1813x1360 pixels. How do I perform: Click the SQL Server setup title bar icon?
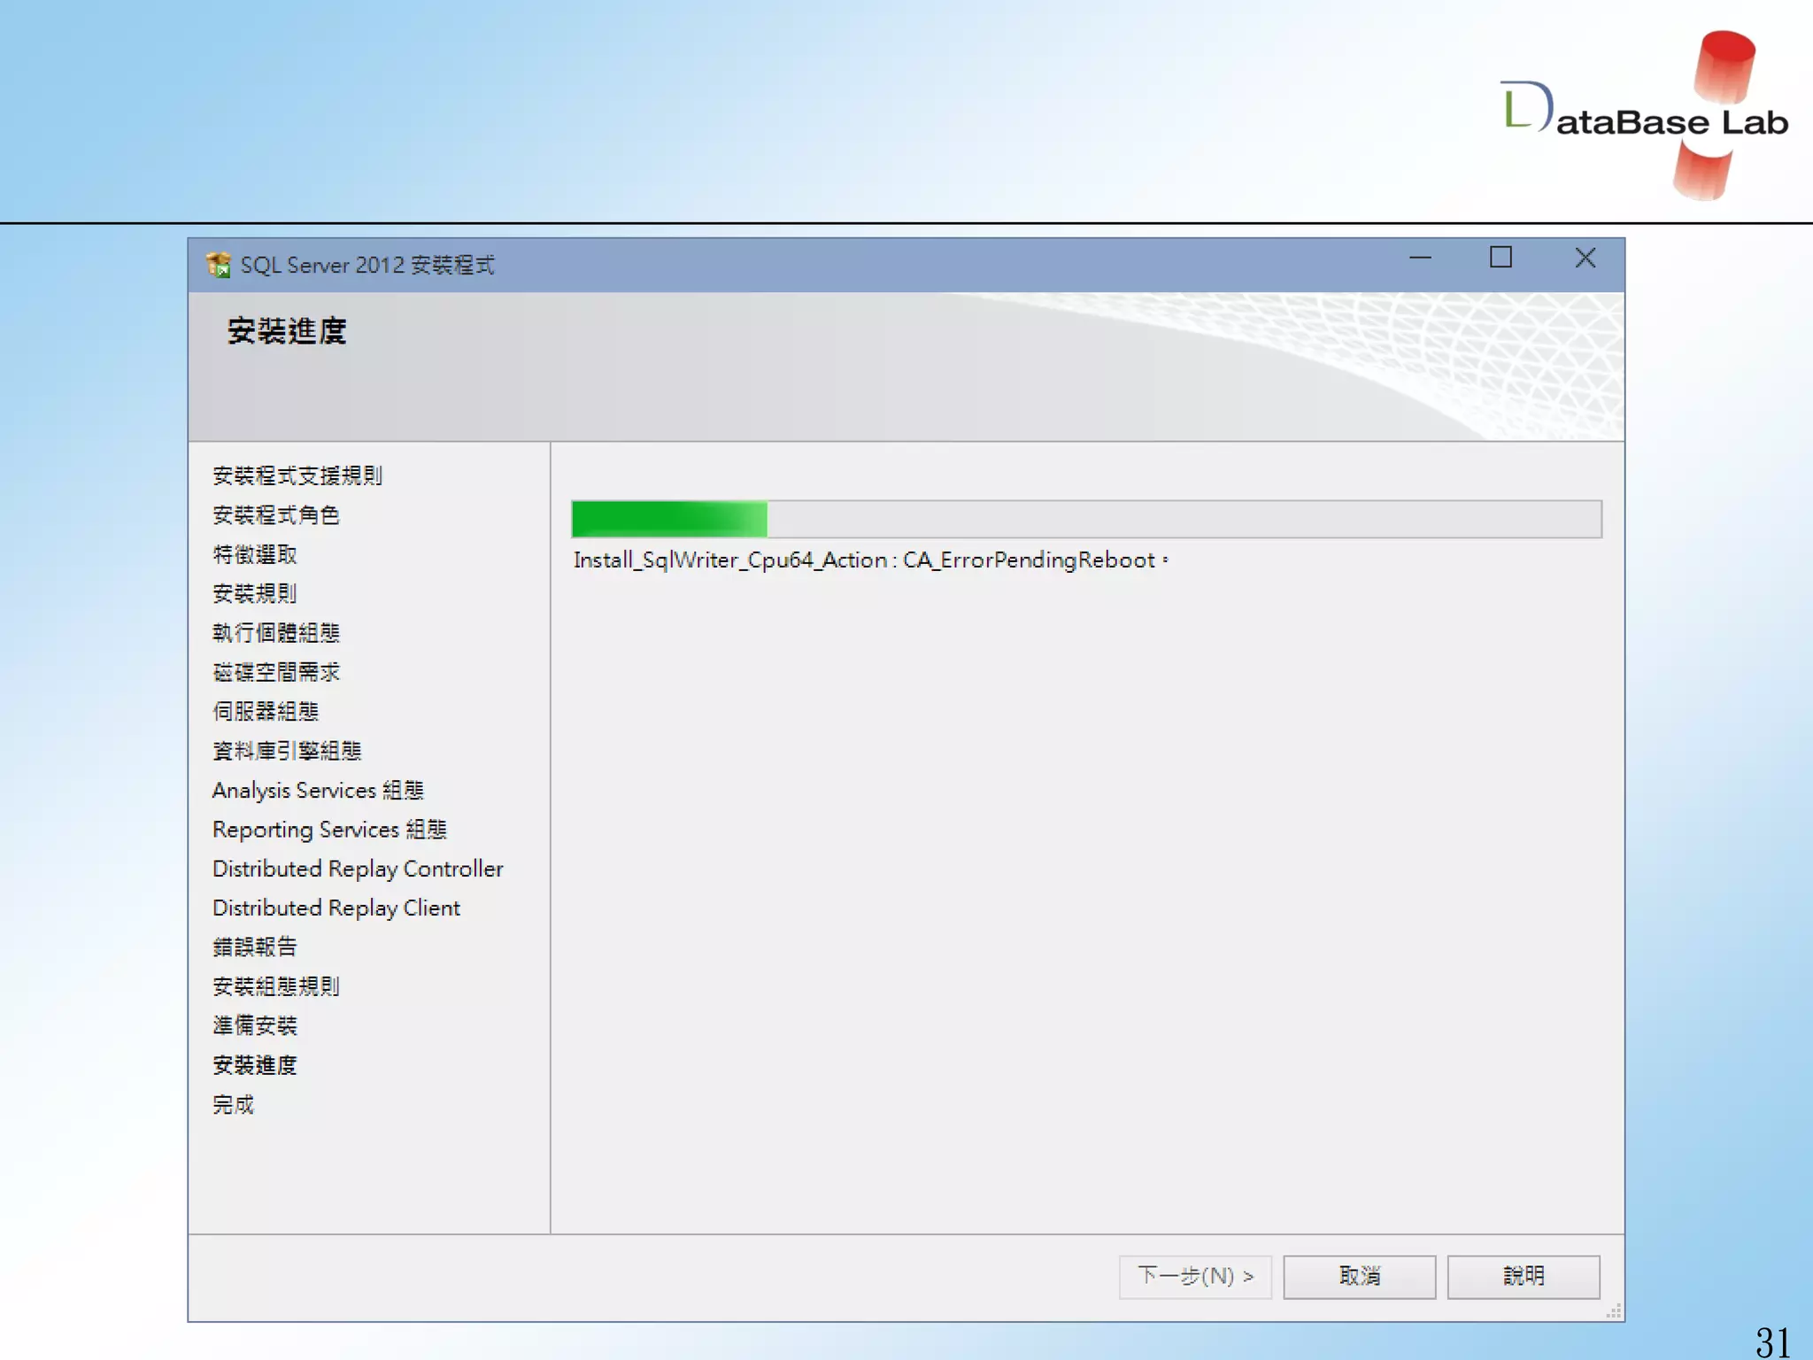pyautogui.click(x=218, y=265)
